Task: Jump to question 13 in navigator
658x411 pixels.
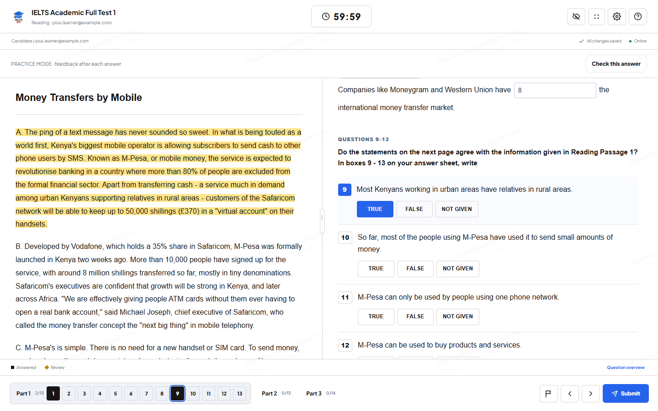Action: (x=239, y=394)
